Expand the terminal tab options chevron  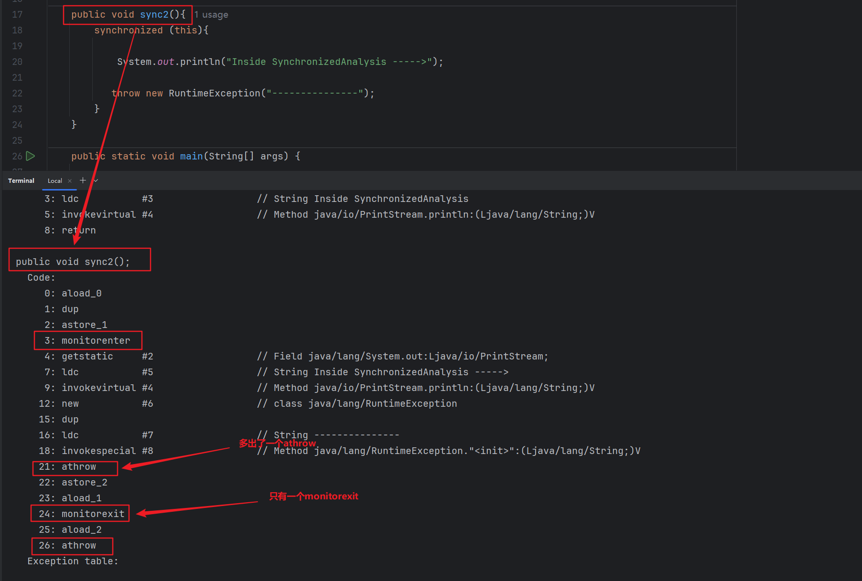[x=96, y=180]
